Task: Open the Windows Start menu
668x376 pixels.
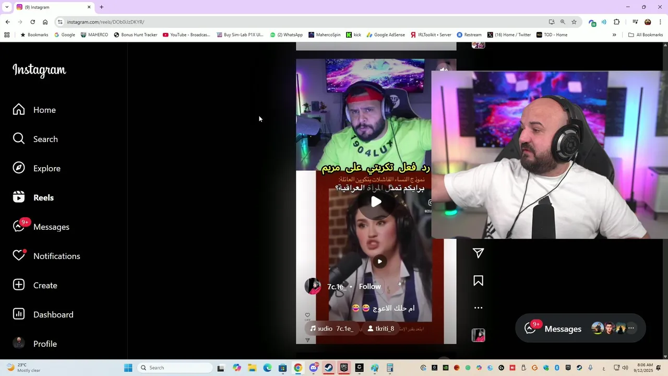Action: tap(128, 368)
